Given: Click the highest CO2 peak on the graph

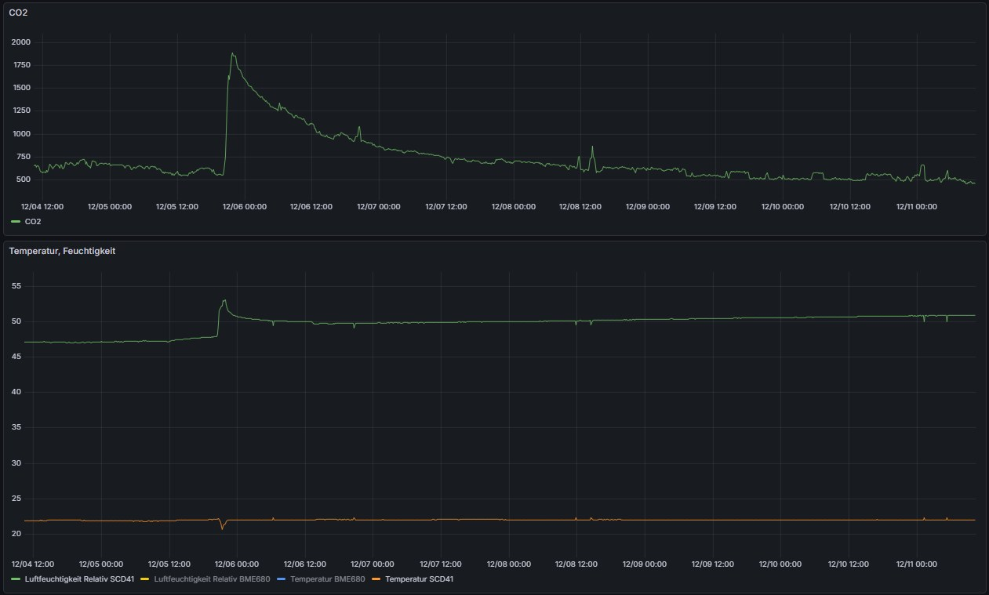Looking at the screenshot, I should (x=232, y=54).
